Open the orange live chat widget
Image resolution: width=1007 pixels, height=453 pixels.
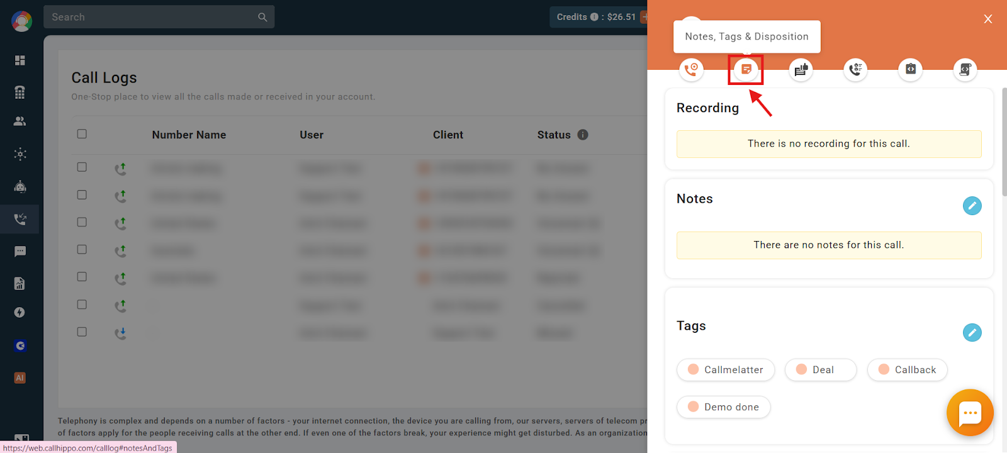click(x=970, y=413)
